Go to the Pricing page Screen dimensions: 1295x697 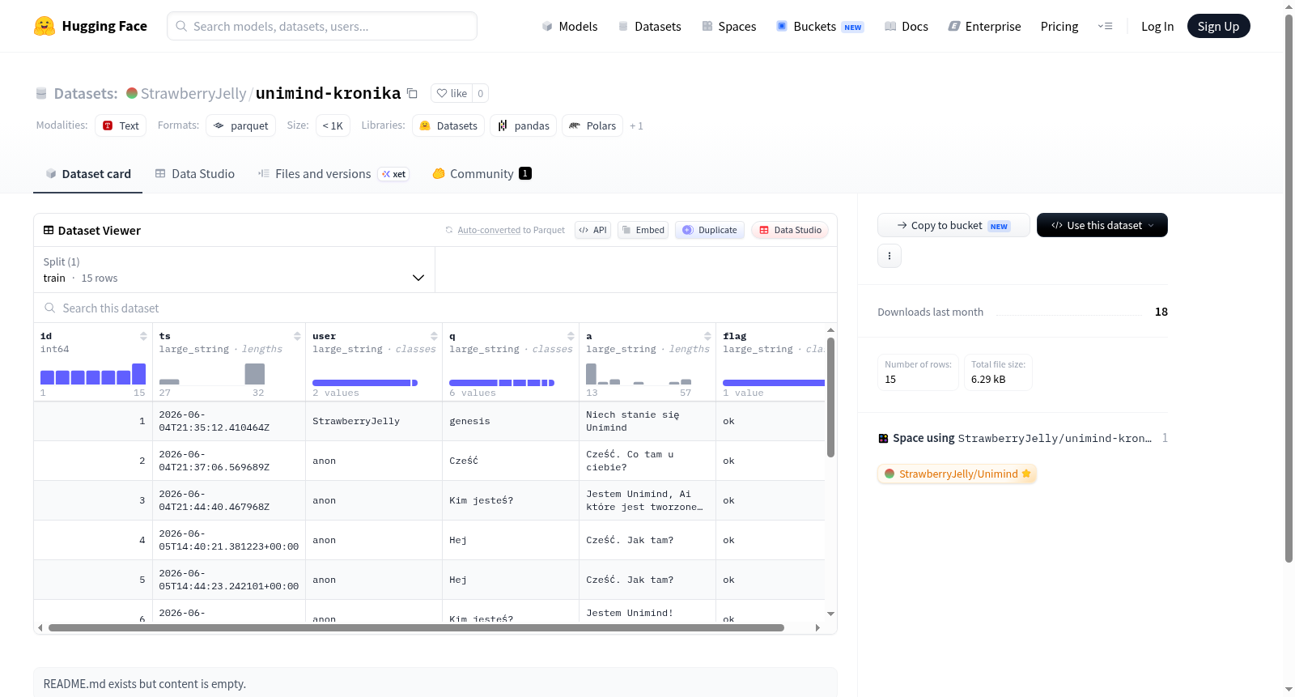pos(1059,27)
